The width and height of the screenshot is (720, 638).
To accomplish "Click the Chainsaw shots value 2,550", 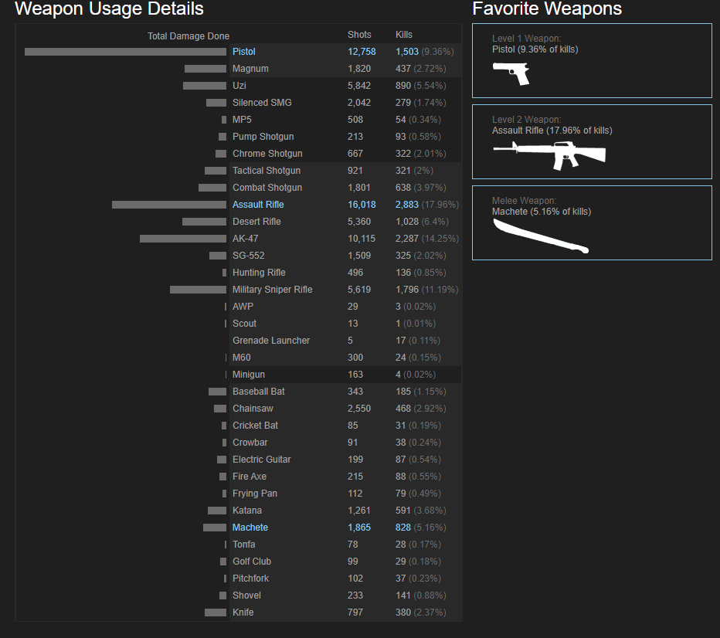I will pyautogui.click(x=359, y=408).
